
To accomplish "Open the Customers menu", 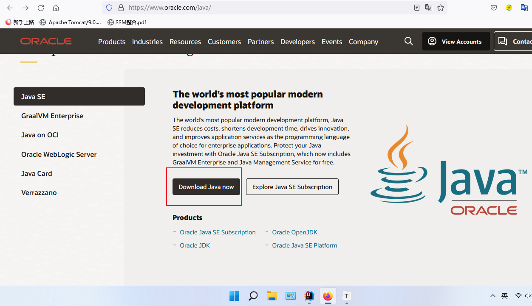I will [224, 42].
